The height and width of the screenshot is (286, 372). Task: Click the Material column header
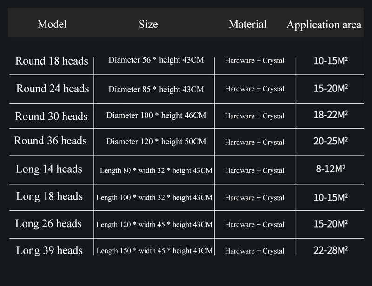247,24
